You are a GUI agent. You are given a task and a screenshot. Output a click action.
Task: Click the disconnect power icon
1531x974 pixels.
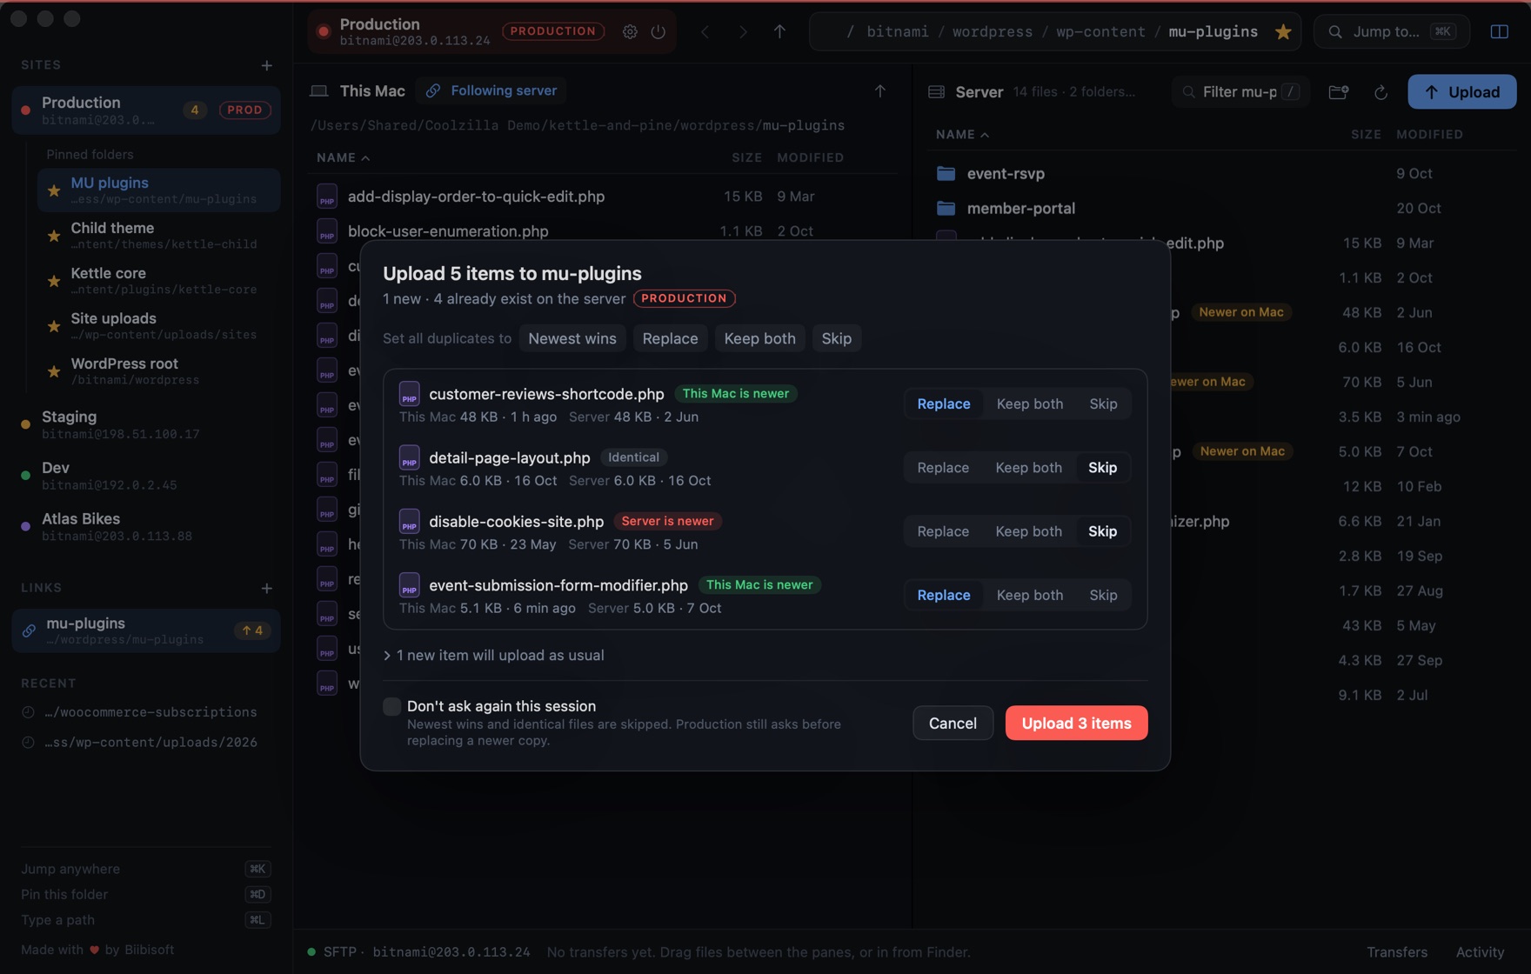coord(659,31)
